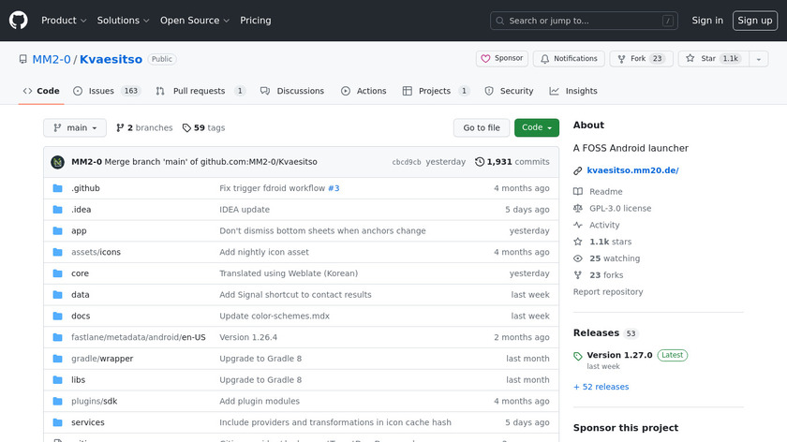Viewport: 787px width, 442px height.
Task: Switch to the Issues tab
Action: pyautogui.click(x=107, y=91)
